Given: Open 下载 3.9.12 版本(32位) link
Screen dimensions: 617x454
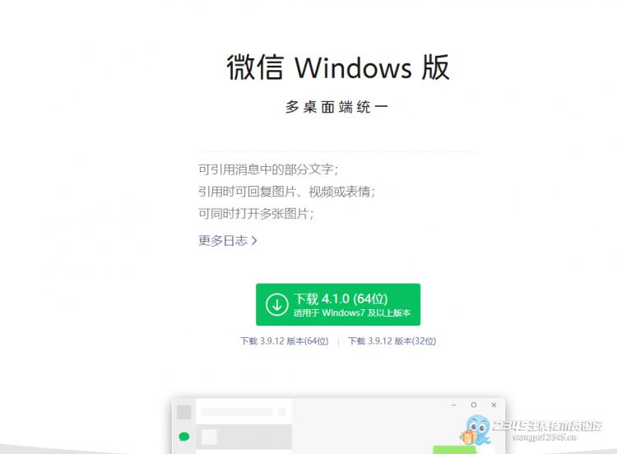Looking at the screenshot, I should 392,341.
